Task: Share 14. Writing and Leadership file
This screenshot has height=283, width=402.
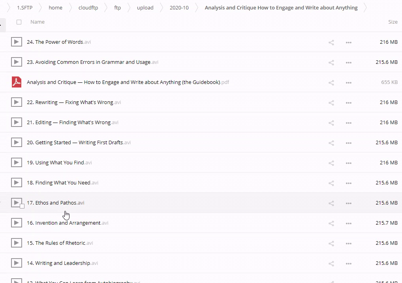Action: [331, 263]
